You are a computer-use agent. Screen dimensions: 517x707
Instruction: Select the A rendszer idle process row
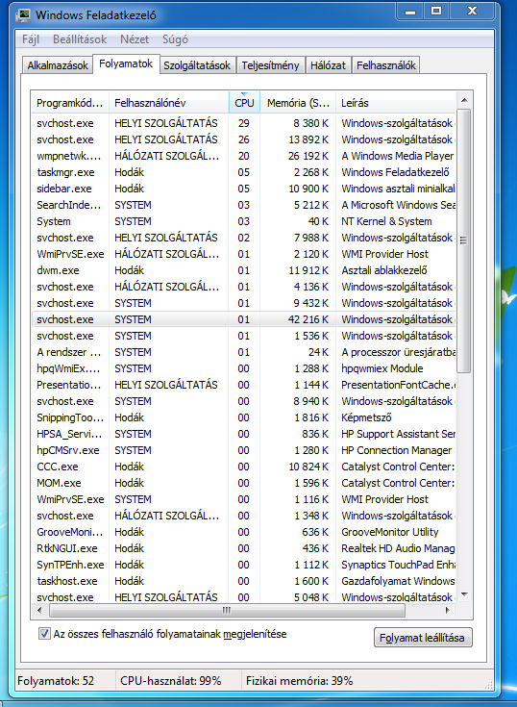tap(244, 352)
